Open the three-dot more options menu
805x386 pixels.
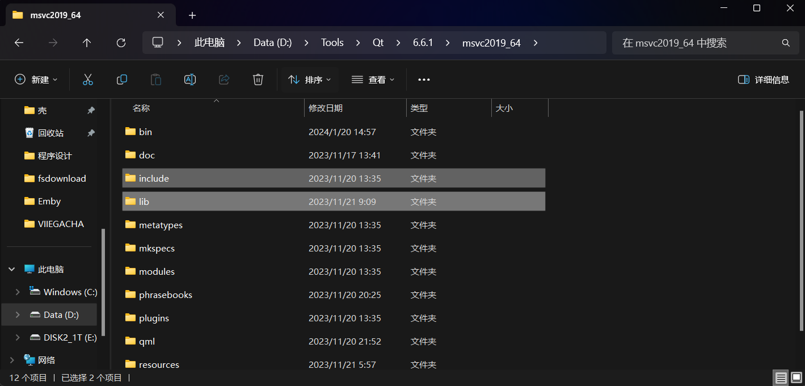pos(424,80)
